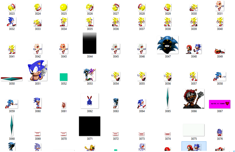Viewport: 235px width, 152px height.
Task: Select the fallen Knuckles sprite 3049
Action: pos(220,51)
